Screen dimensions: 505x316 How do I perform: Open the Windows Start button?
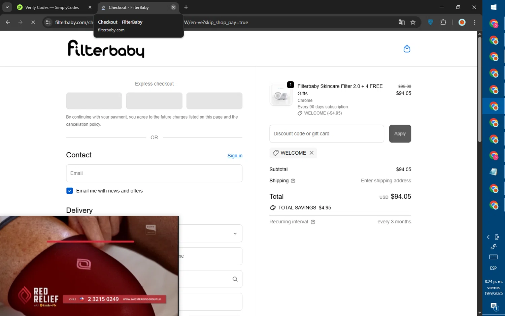point(494,7)
